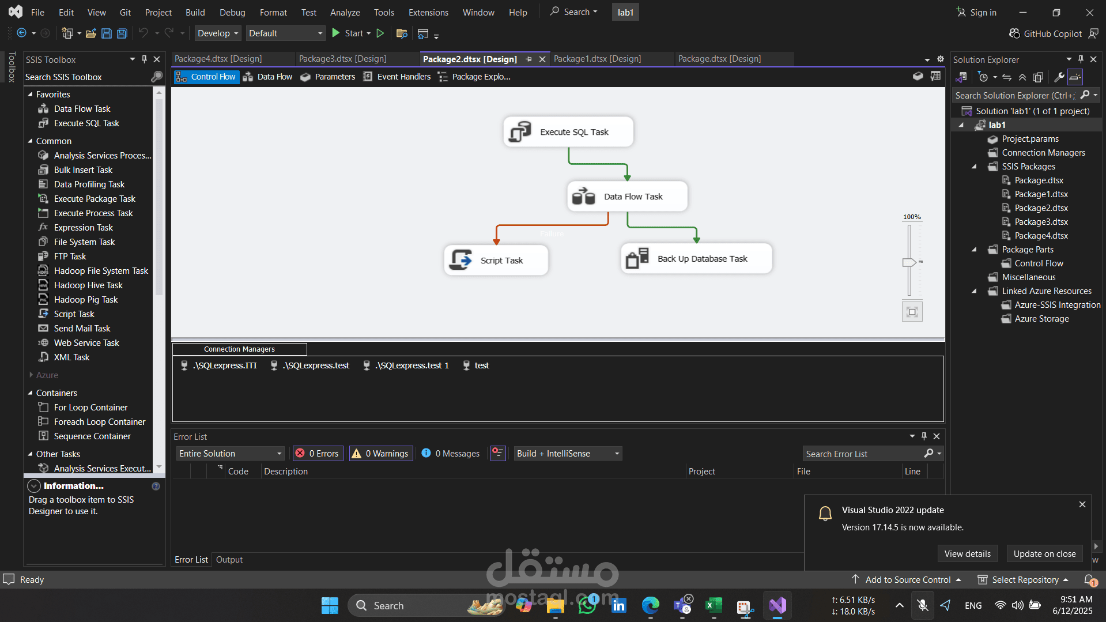Toggle the muted microphone tray icon
The height and width of the screenshot is (622, 1106).
922,605
